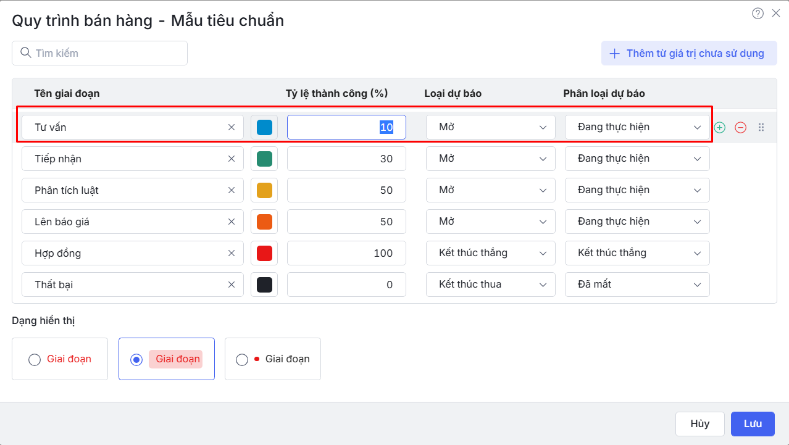
Task: Open the help question mark icon
Action: pos(758,14)
